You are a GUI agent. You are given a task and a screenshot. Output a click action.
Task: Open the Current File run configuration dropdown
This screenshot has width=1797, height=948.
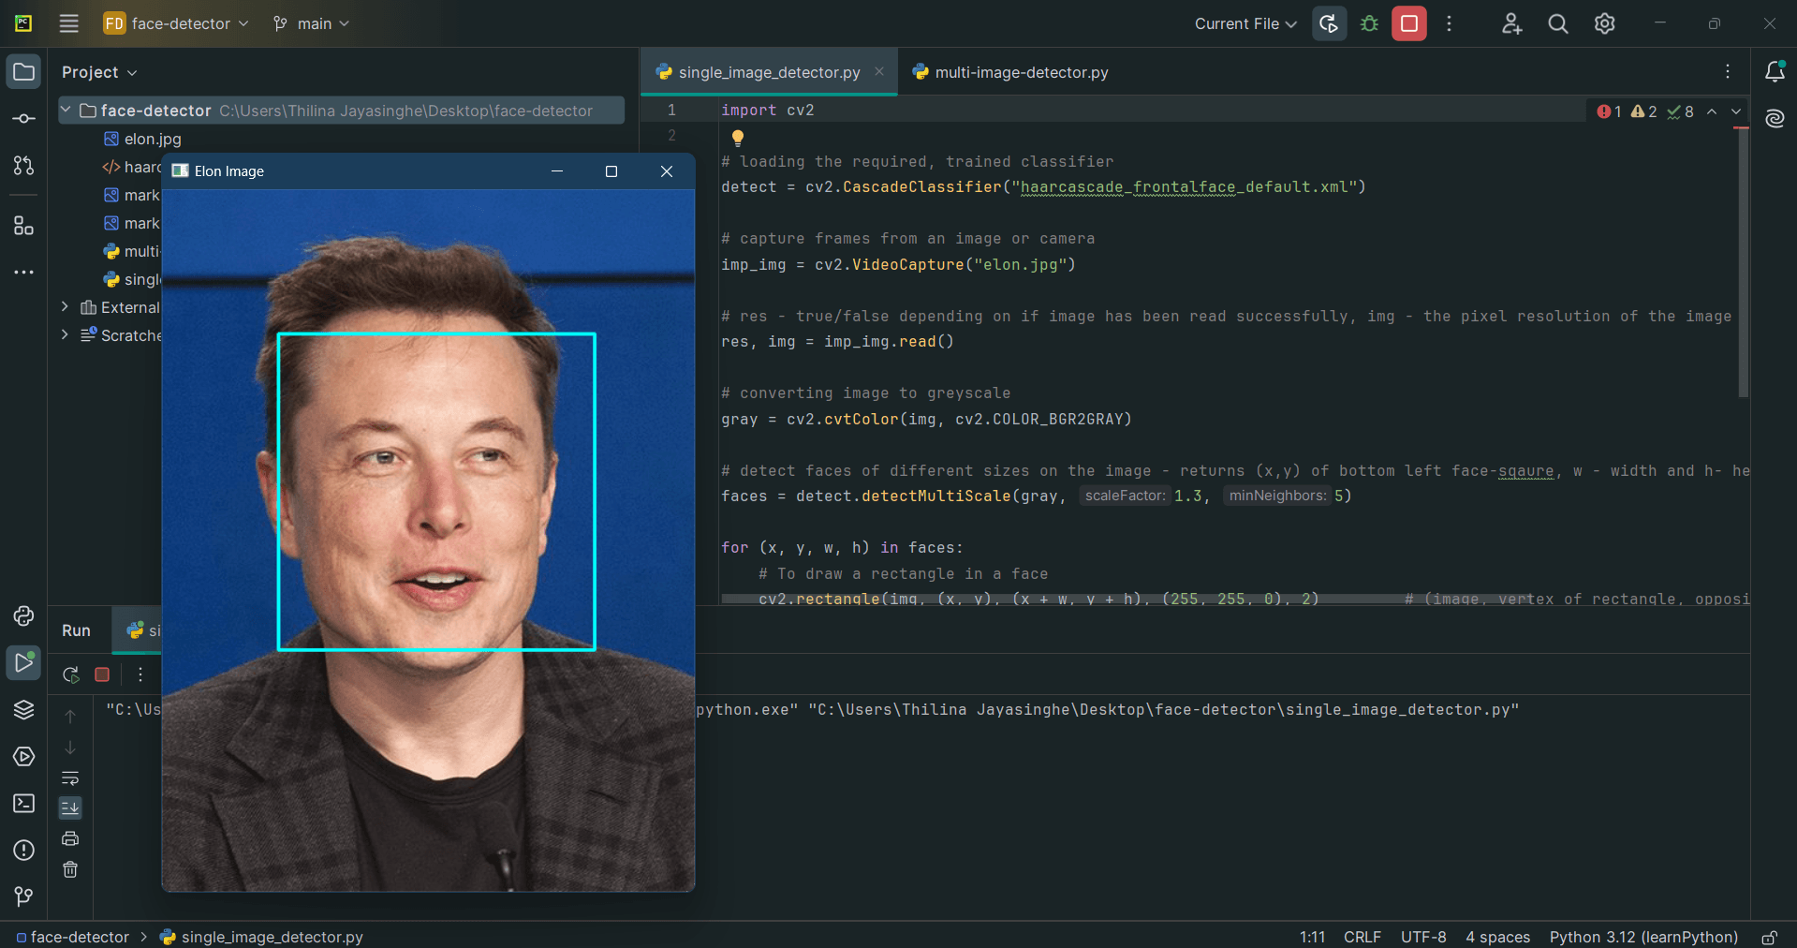pos(1245,23)
